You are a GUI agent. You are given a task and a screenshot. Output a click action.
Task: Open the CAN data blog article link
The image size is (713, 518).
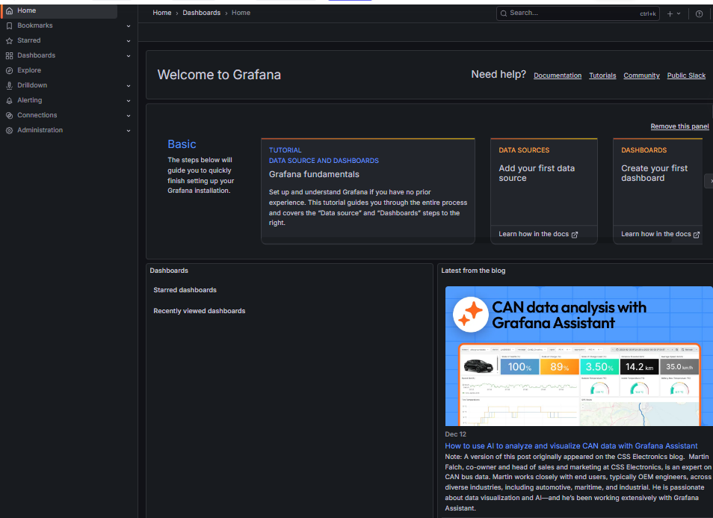point(571,446)
